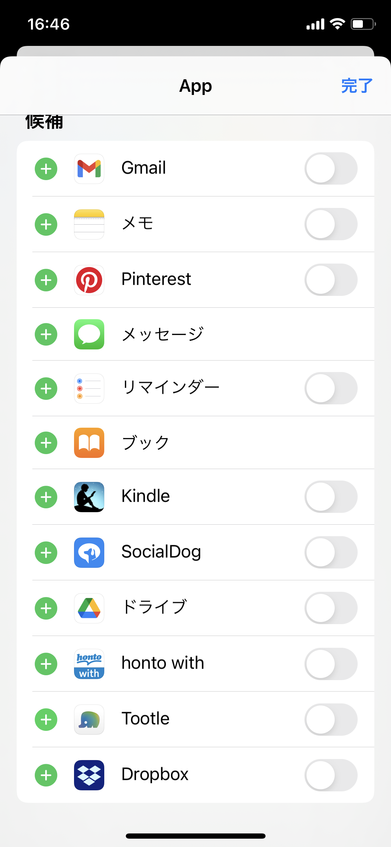Tap the green plus next to Pinterest
The image size is (391, 847).
coord(46,280)
